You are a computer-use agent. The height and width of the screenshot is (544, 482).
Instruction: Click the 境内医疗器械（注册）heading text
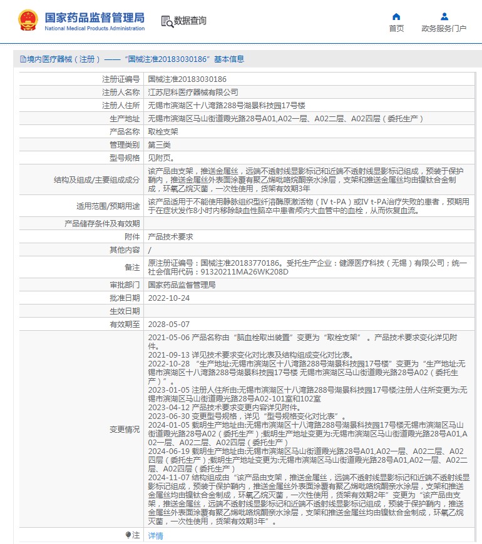(x=64, y=59)
